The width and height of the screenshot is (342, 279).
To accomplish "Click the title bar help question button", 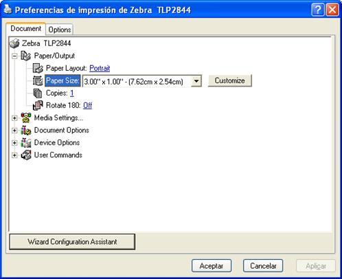I will click(318, 10).
